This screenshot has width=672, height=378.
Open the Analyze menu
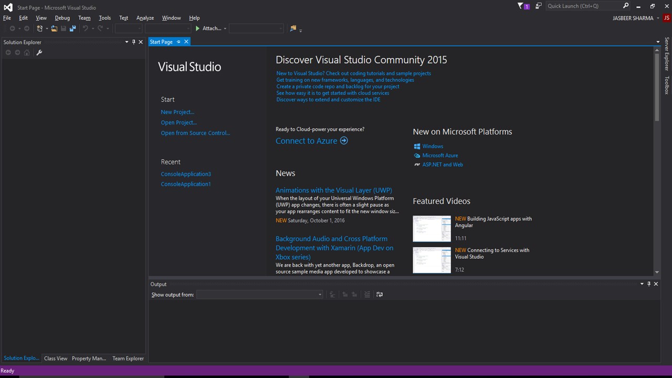coord(145,18)
